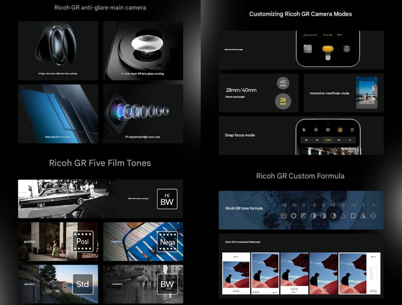Viewport: 402px width, 305px height.
Task: Switch to the photo portrait mode tab
Action: 310,35
